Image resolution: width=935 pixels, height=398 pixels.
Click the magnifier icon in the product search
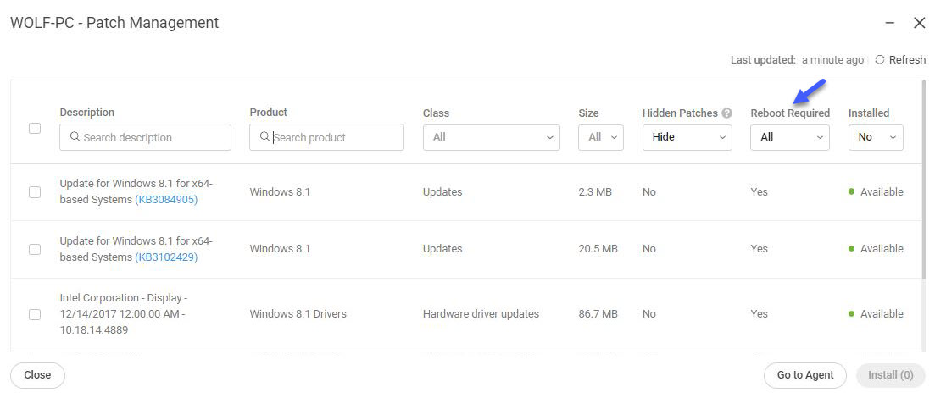pyautogui.click(x=264, y=137)
